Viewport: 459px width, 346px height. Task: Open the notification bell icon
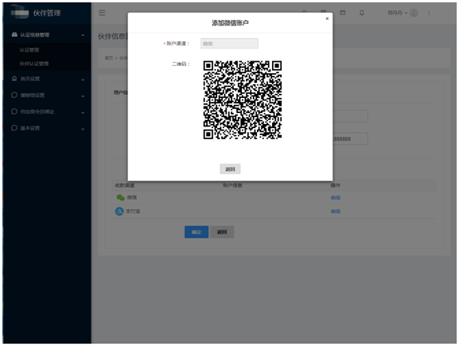(362, 13)
